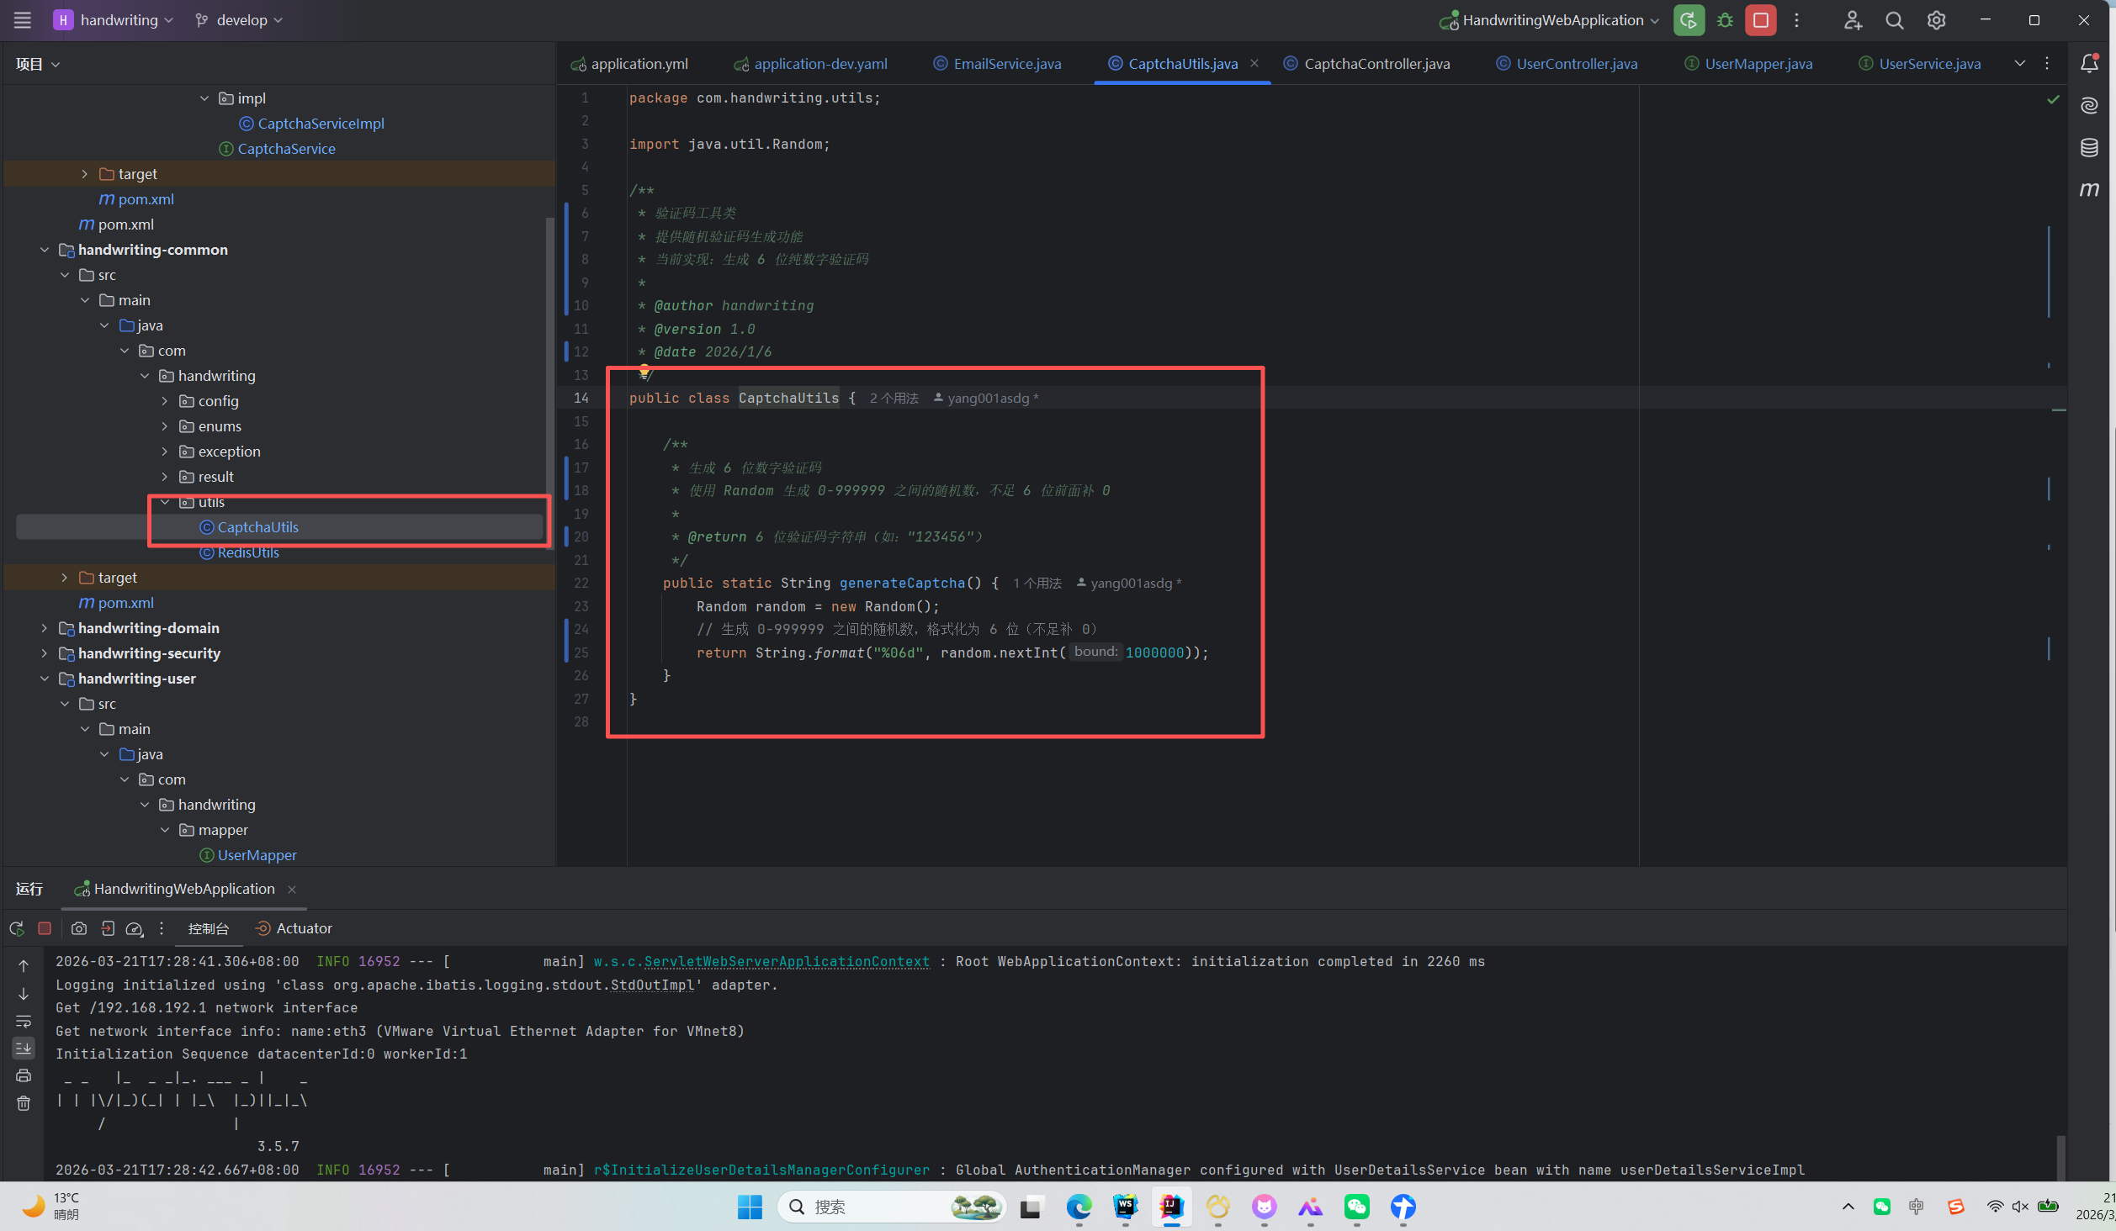2116x1231 pixels.
Task: Click the Debug bug icon in the toolbar
Action: pyautogui.click(x=1725, y=20)
